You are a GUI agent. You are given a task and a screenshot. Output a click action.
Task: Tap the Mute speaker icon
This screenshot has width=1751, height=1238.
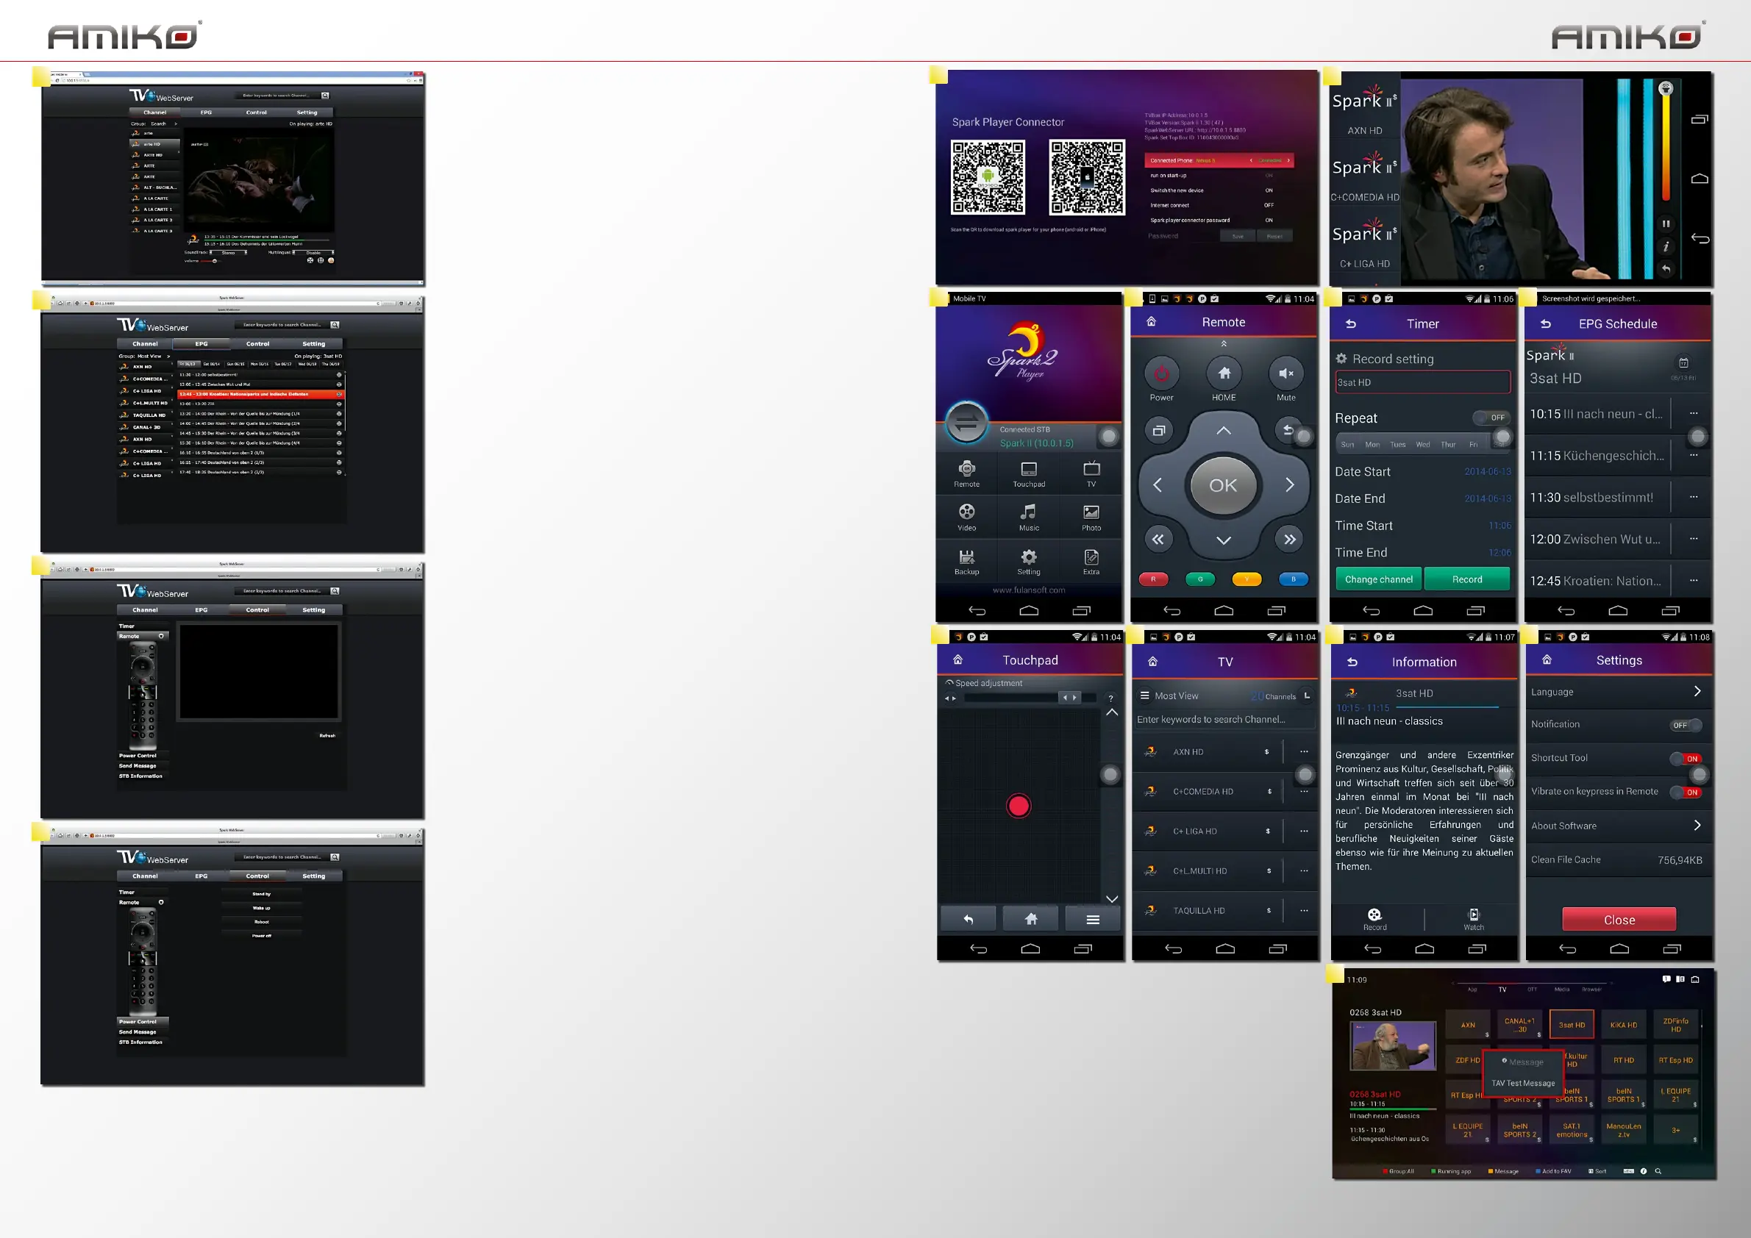click(x=1285, y=373)
